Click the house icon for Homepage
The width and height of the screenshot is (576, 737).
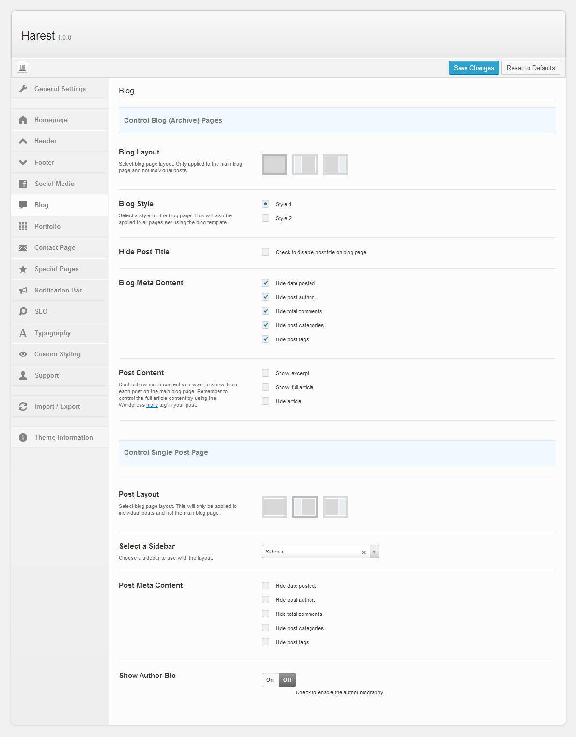click(23, 120)
